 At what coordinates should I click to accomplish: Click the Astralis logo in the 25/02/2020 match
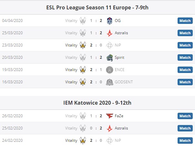point(110,128)
